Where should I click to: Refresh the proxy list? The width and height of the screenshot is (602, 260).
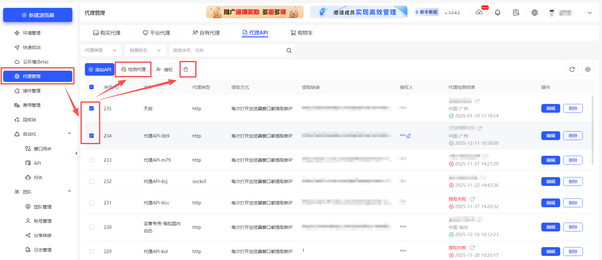[572, 69]
